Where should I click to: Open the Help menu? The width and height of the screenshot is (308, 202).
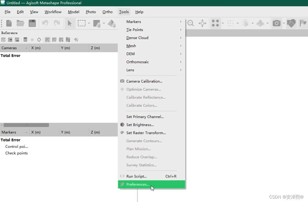tap(139, 12)
